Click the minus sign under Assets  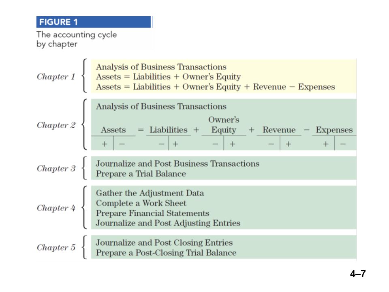[x=122, y=144]
